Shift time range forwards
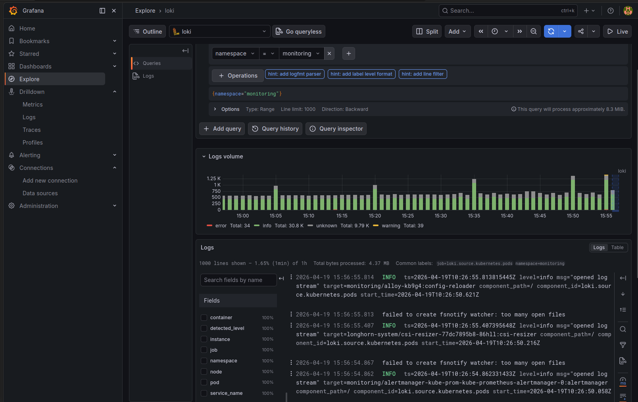The width and height of the screenshot is (638, 402). click(x=519, y=31)
